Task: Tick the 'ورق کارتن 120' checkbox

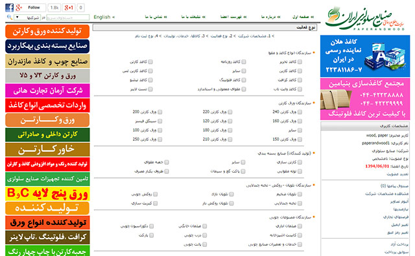Action: 230,121
